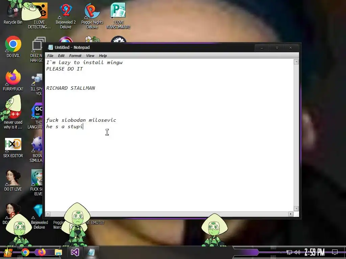
Task: Show hidden tray icons chevron
Action: [281, 252]
